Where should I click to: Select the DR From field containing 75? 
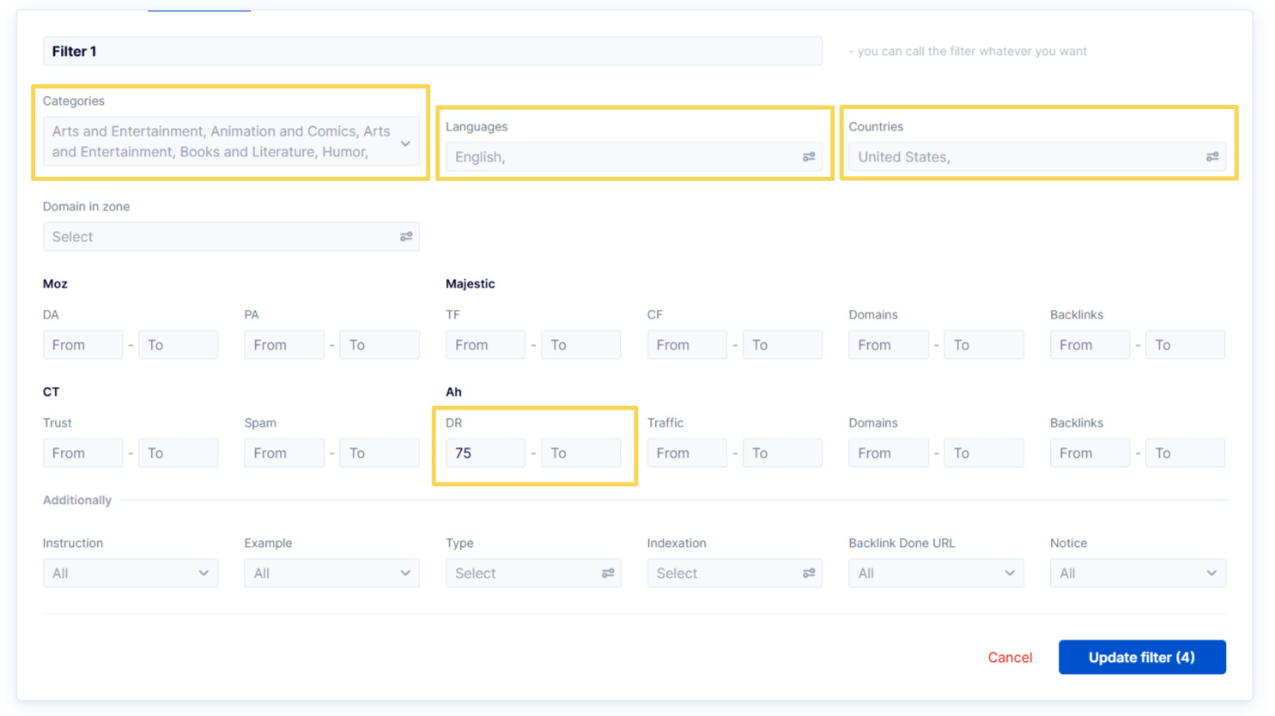pyautogui.click(x=485, y=452)
